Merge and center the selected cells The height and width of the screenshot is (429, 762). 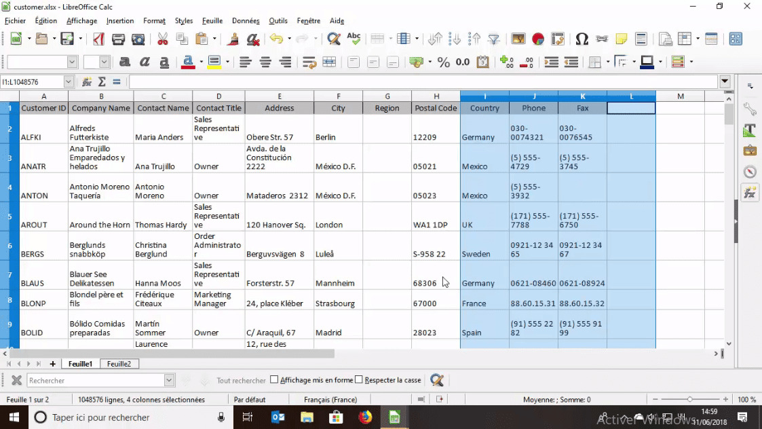[329, 62]
